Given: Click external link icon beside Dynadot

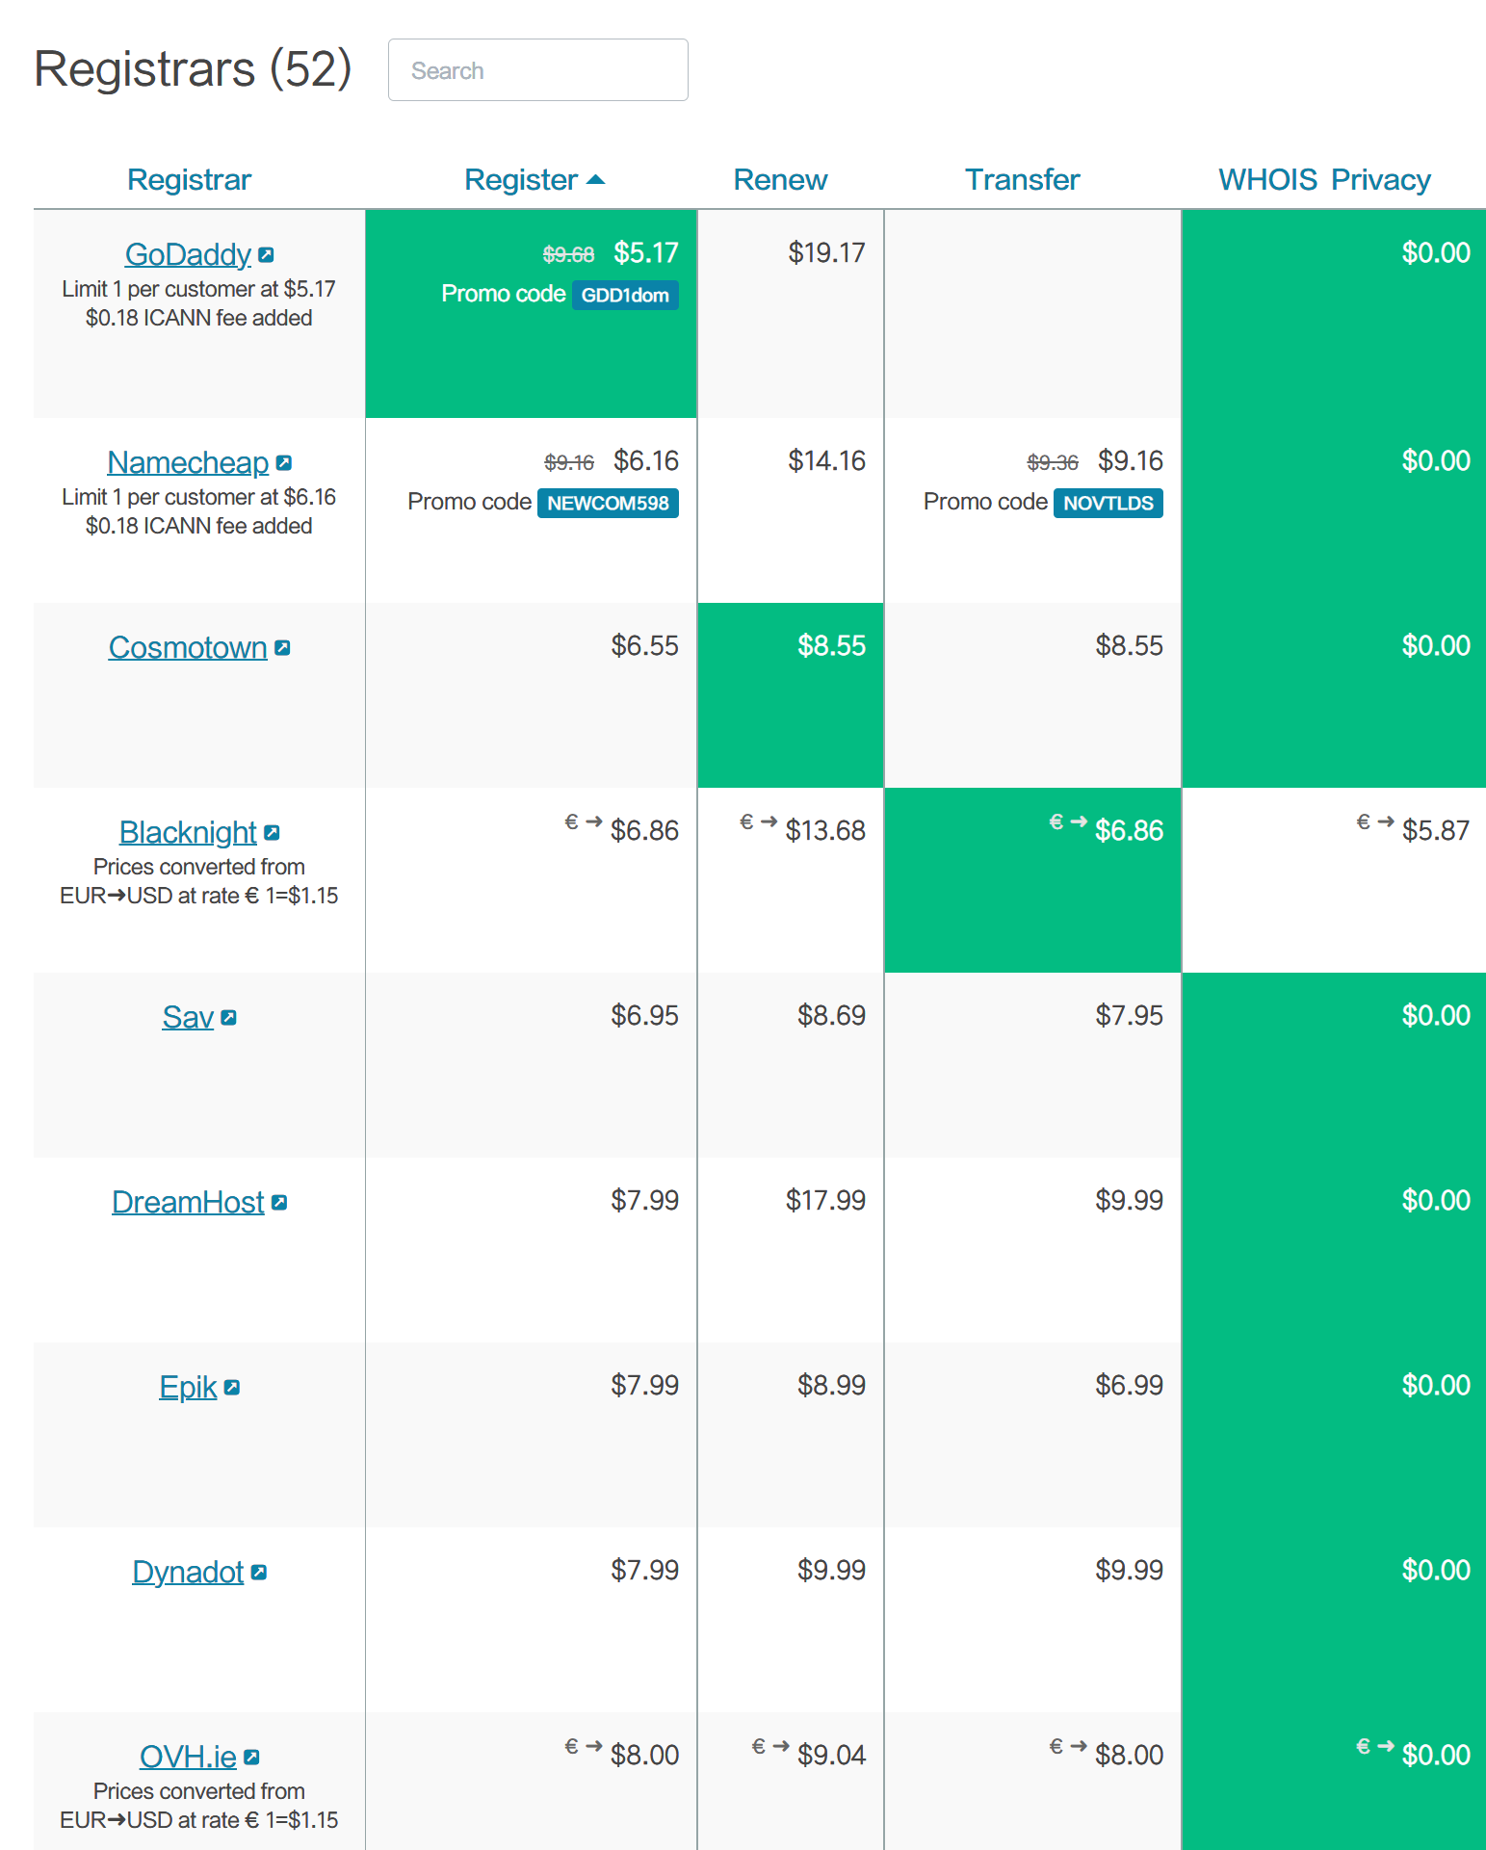Looking at the screenshot, I should [259, 1573].
